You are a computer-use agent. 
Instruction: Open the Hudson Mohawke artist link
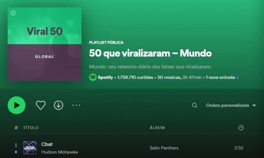(60, 152)
